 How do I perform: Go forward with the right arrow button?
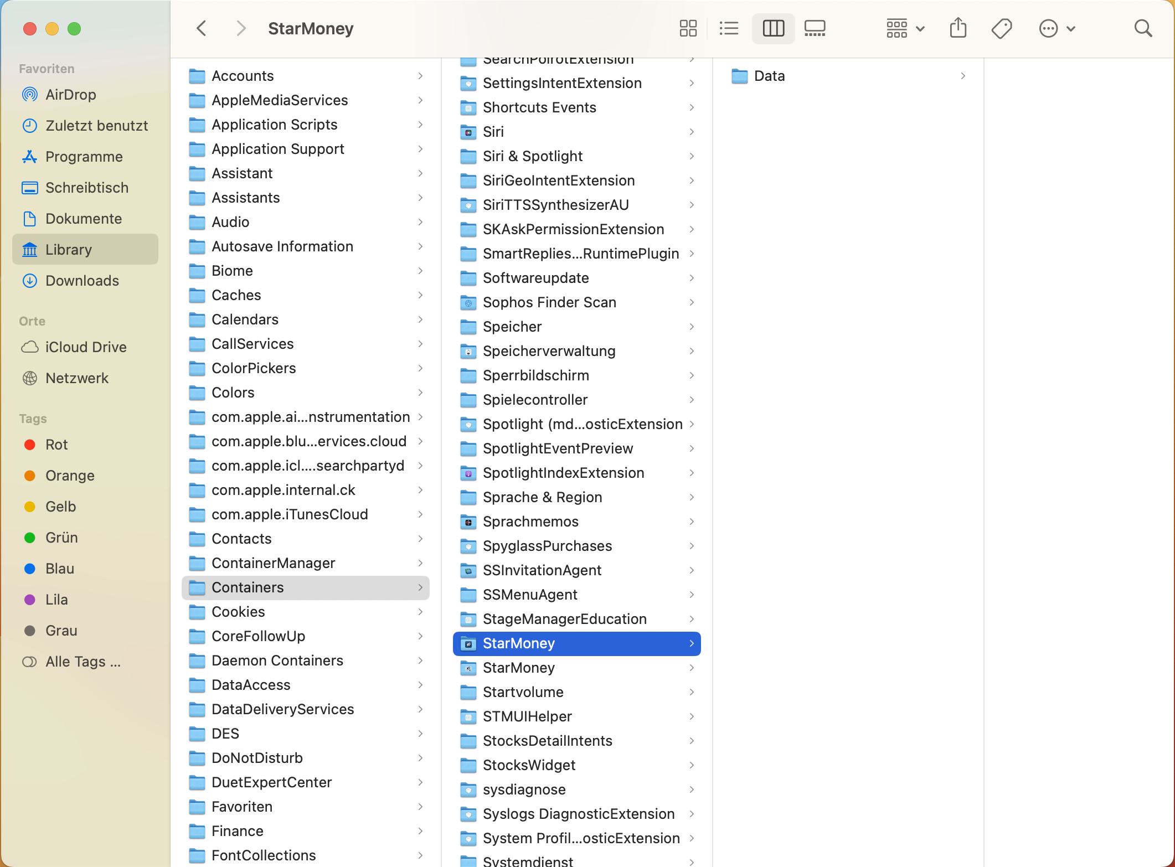click(x=240, y=28)
